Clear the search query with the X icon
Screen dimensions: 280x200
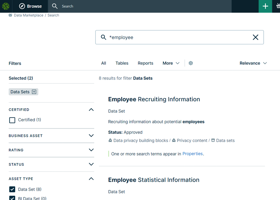point(255,37)
